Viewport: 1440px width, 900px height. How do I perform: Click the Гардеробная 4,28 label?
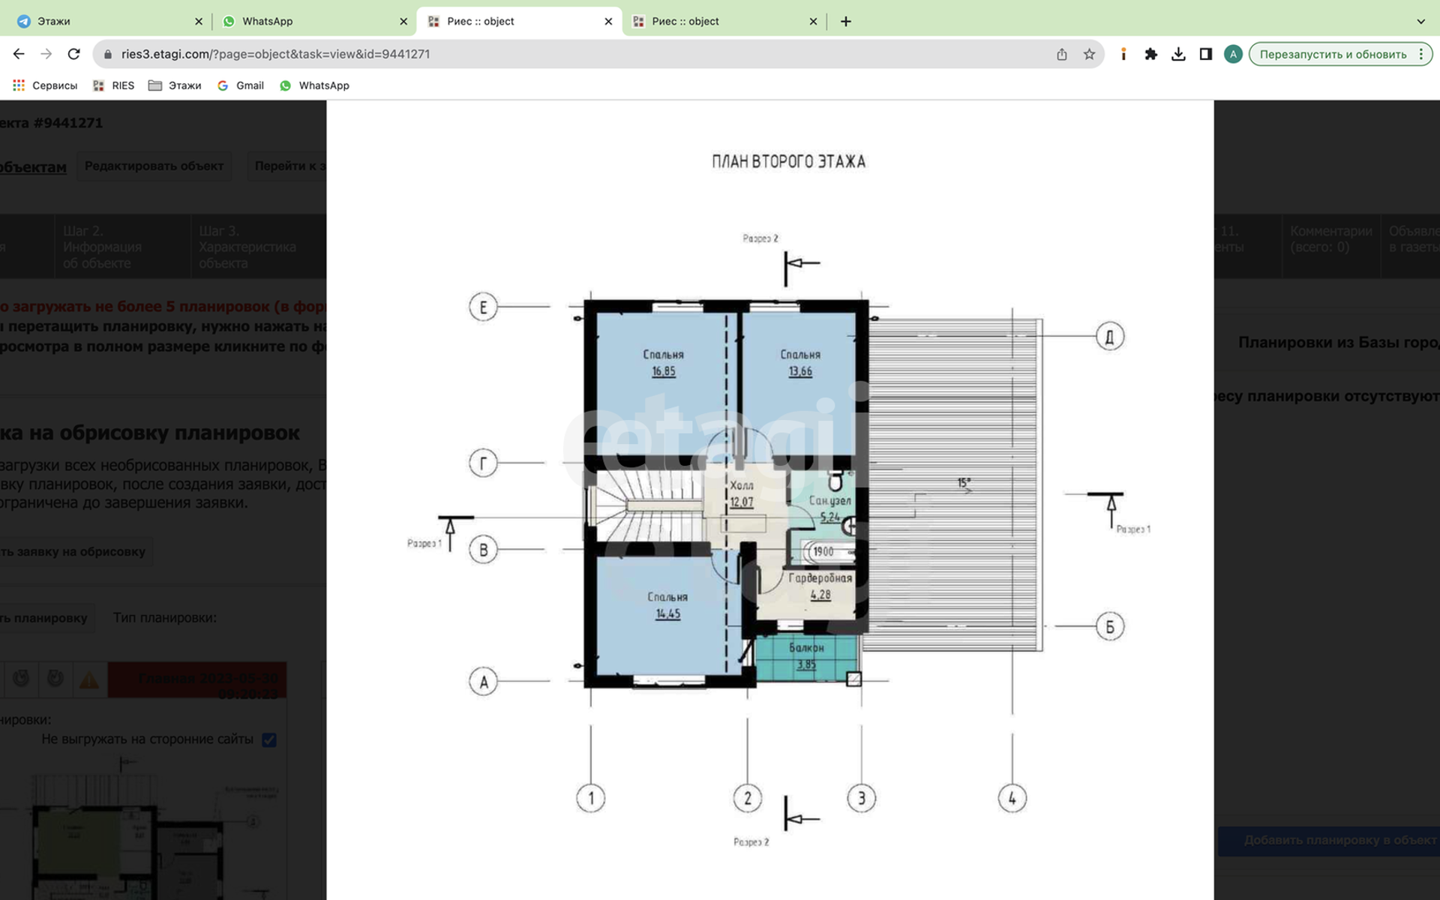pyautogui.click(x=820, y=586)
